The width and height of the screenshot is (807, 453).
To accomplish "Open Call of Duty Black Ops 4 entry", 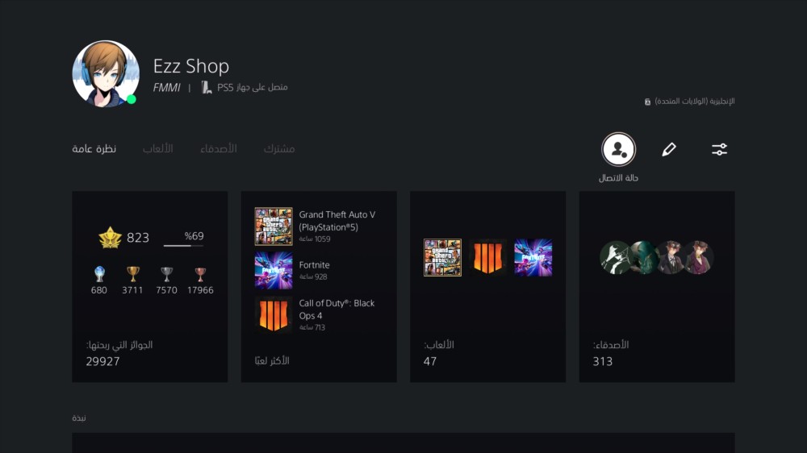I will pos(319,314).
